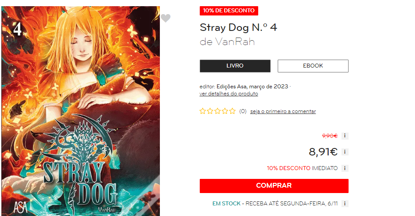Click the EM STOCK availability text
This screenshot has width=415, height=216.
point(227,204)
